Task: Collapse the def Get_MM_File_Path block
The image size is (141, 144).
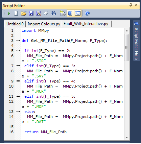Action: [18, 41]
